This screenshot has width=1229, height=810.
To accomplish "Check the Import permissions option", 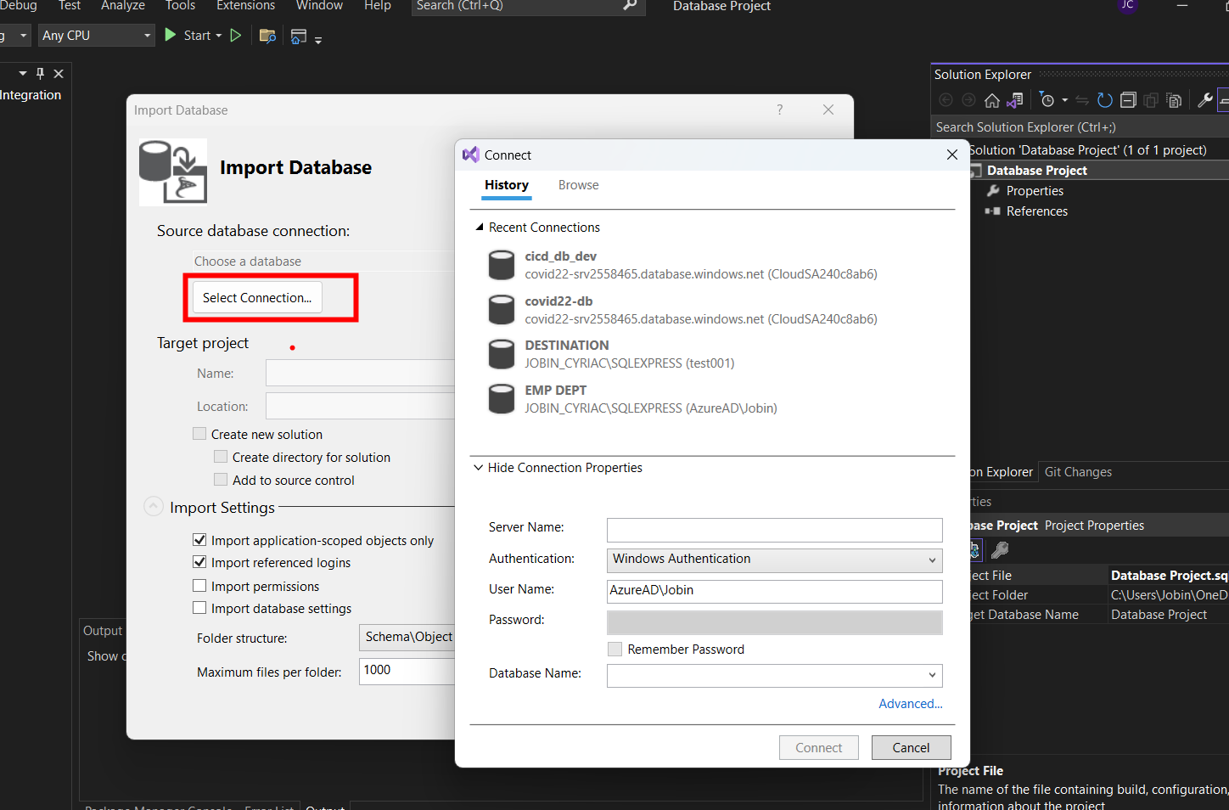I will 200,586.
